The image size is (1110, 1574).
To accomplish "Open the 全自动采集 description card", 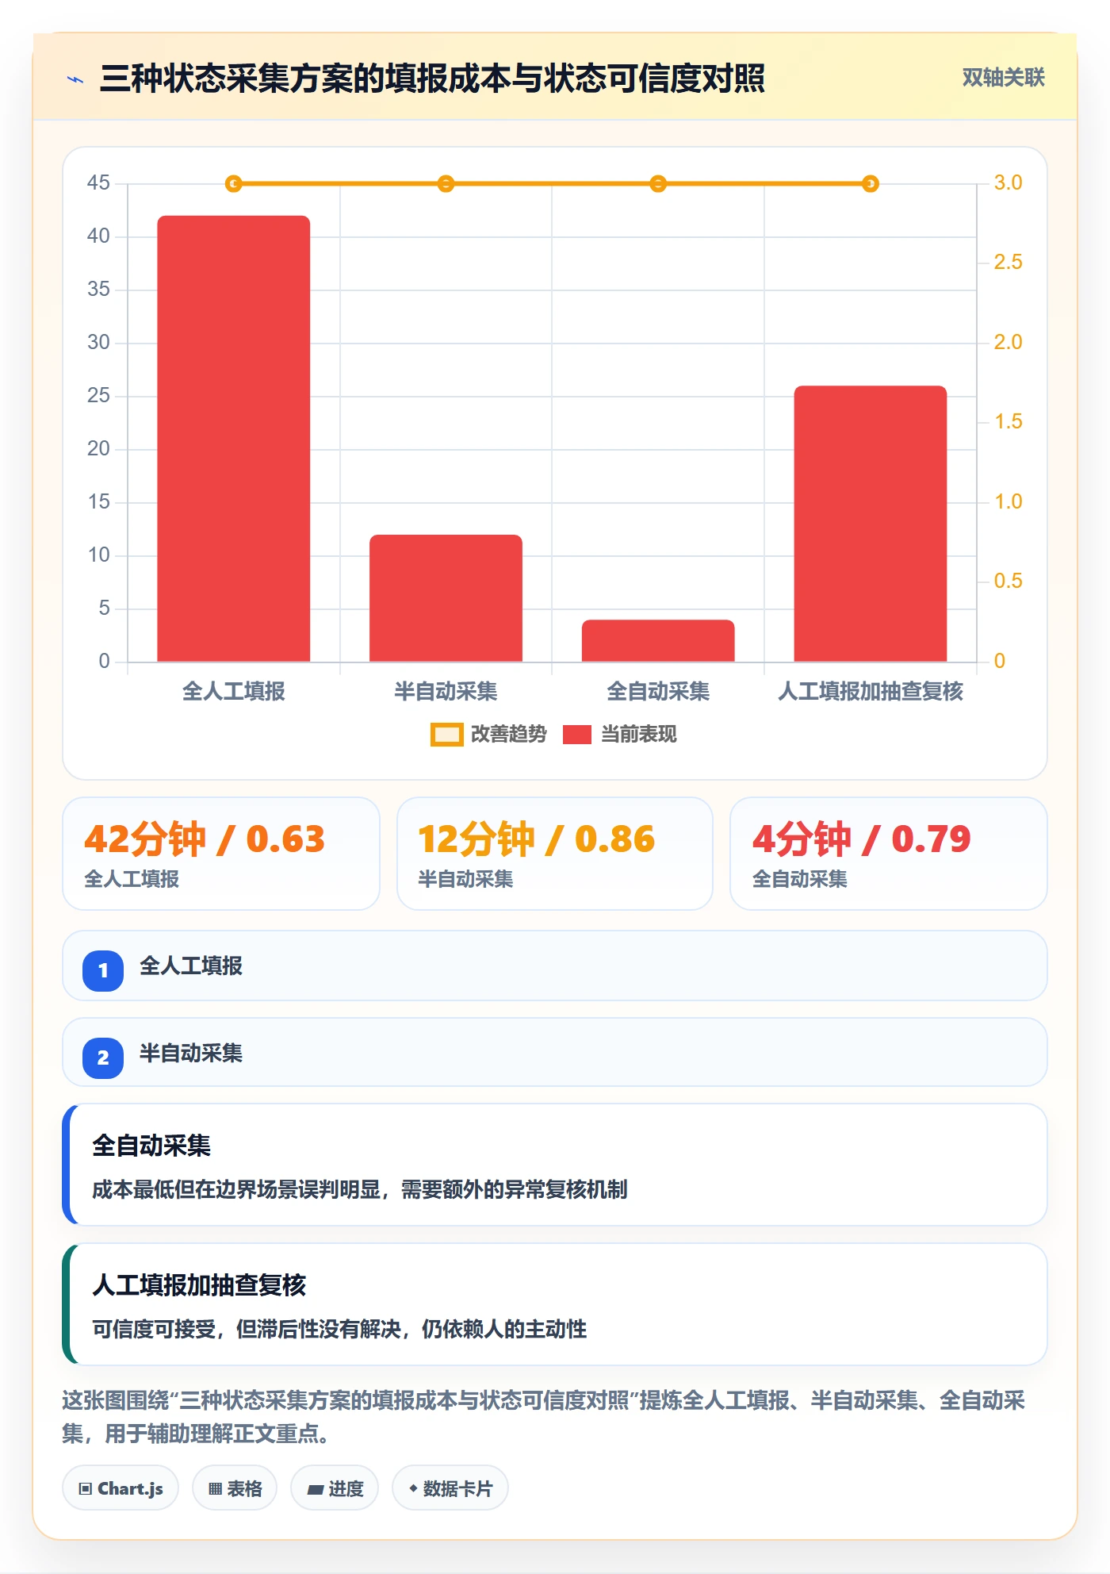I will (555, 1165).
